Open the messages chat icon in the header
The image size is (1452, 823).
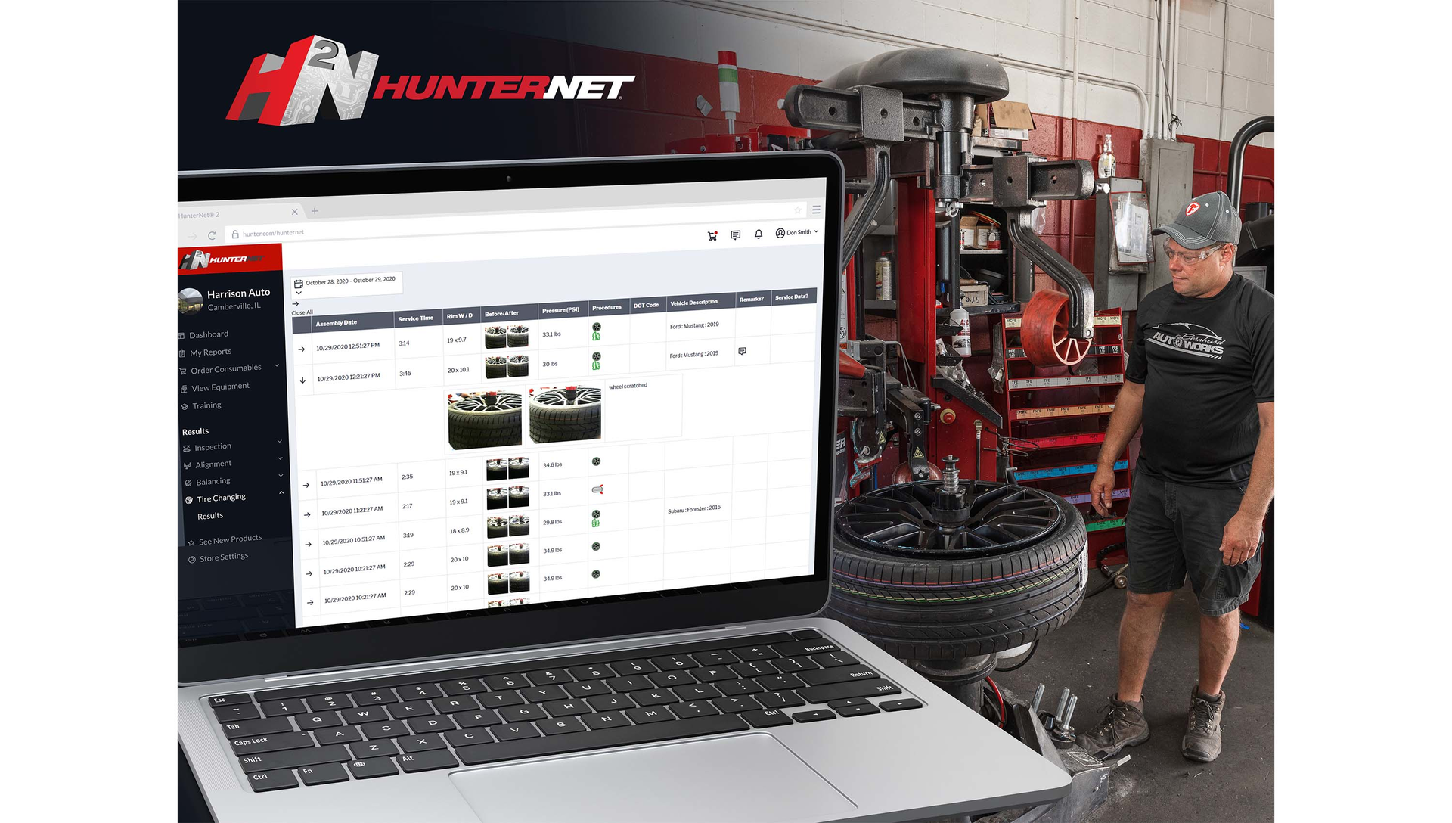(735, 235)
